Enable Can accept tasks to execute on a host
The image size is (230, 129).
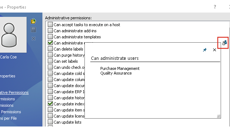tap(50, 25)
